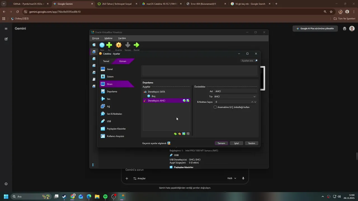
Task: Switch to the 26.0 Tahoe Technopat tab
Action: 117,4
